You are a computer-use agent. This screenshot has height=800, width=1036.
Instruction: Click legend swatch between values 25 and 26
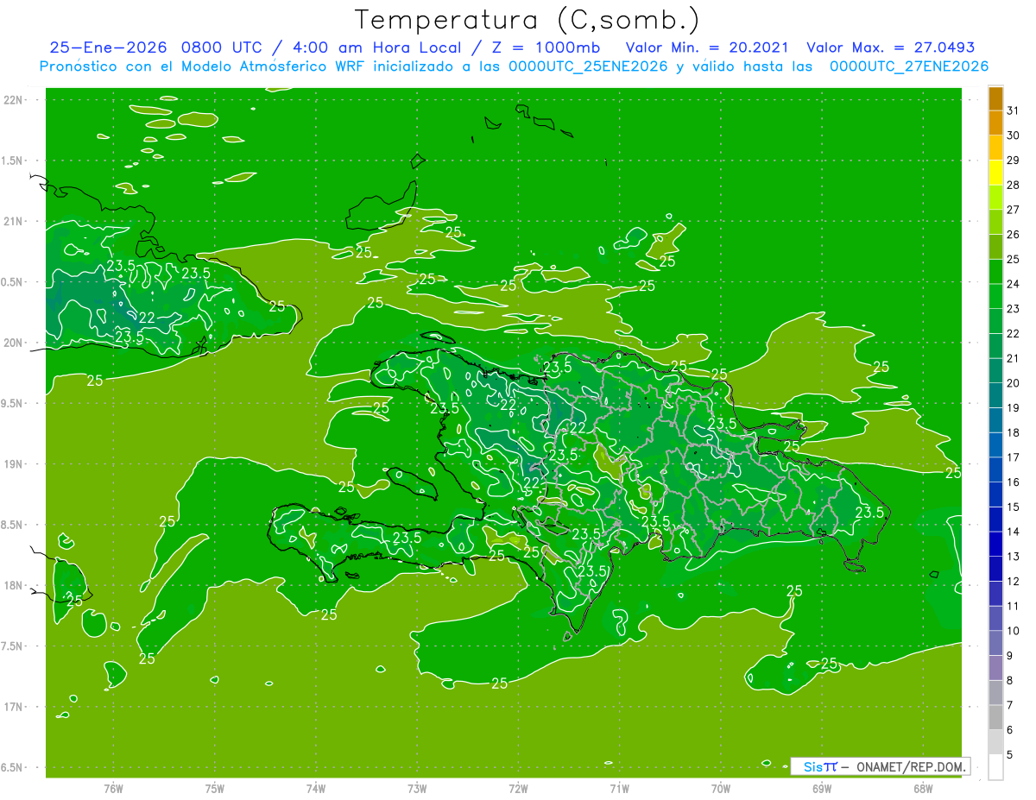995,247
